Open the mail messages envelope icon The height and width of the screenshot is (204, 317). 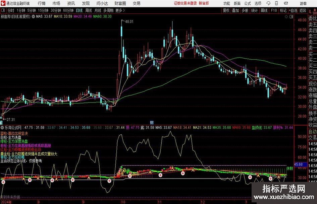(286, 3)
